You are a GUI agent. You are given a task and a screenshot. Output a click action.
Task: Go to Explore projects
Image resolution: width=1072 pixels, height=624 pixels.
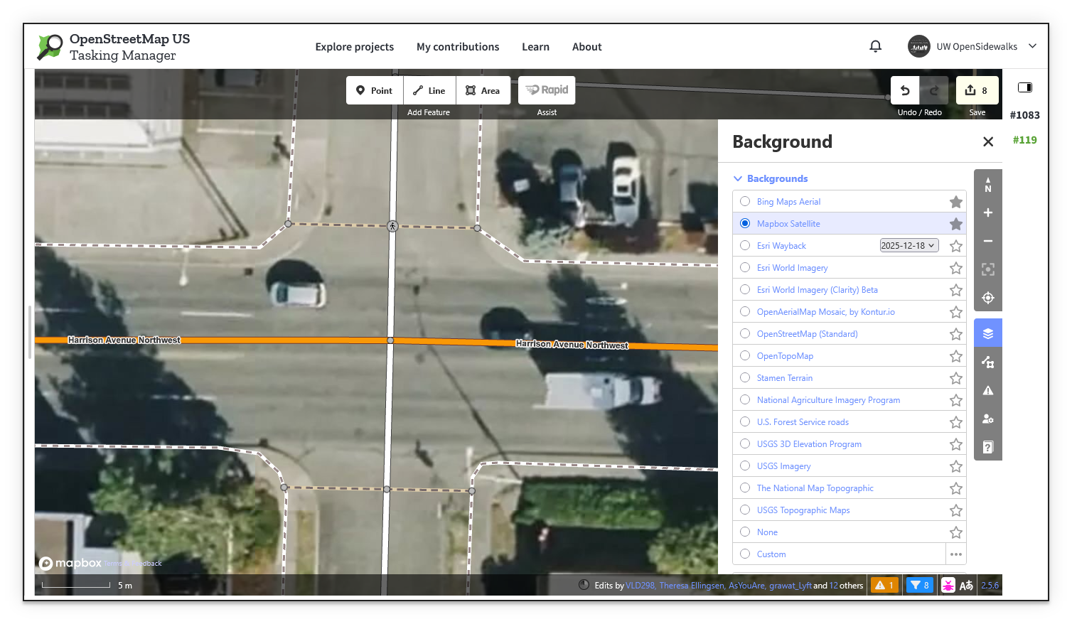tap(354, 46)
